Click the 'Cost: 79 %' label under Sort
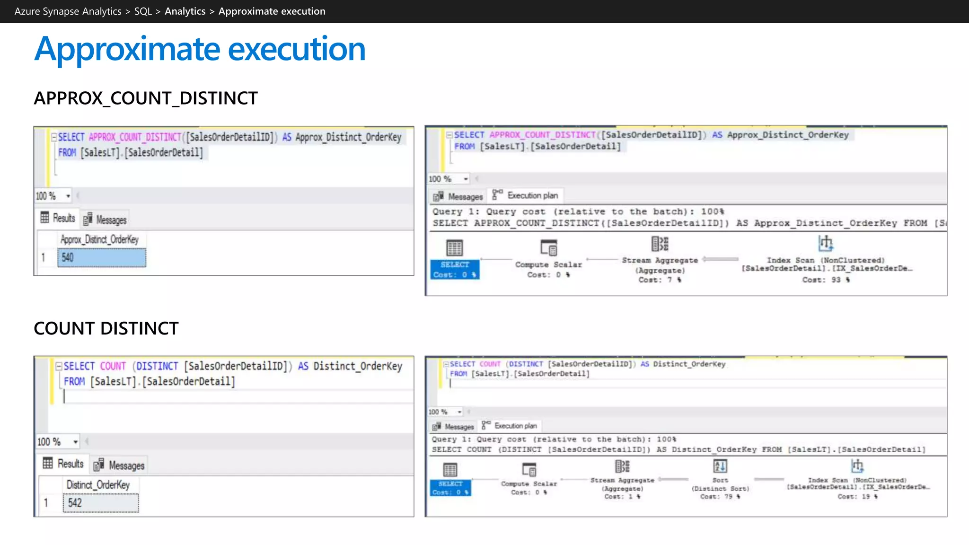This screenshot has height=545, width=969. tap(720, 497)
